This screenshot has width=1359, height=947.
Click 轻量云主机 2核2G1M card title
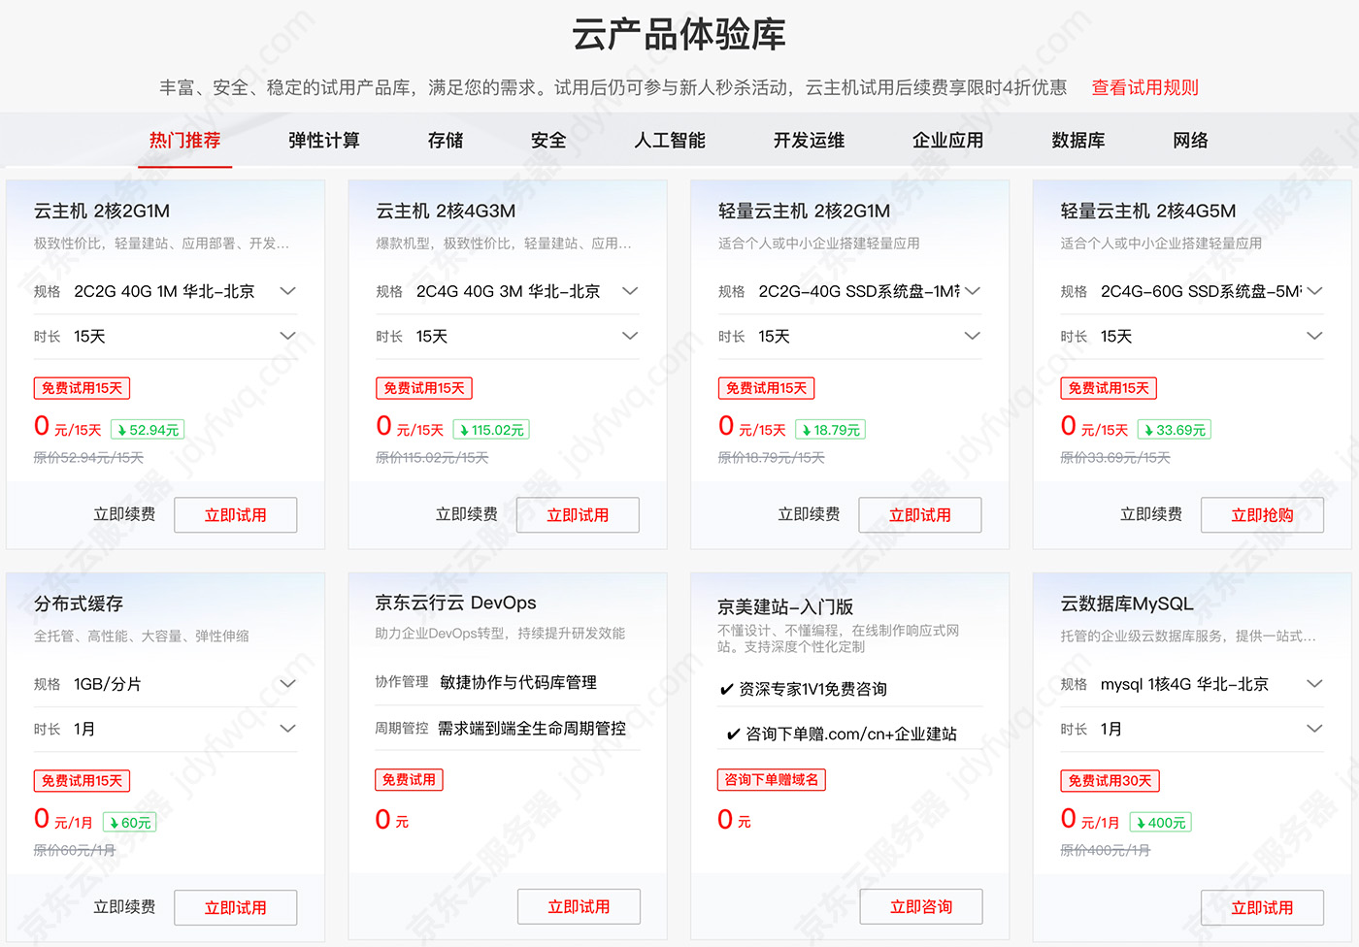pyautogui.click(x=804, y=212)
